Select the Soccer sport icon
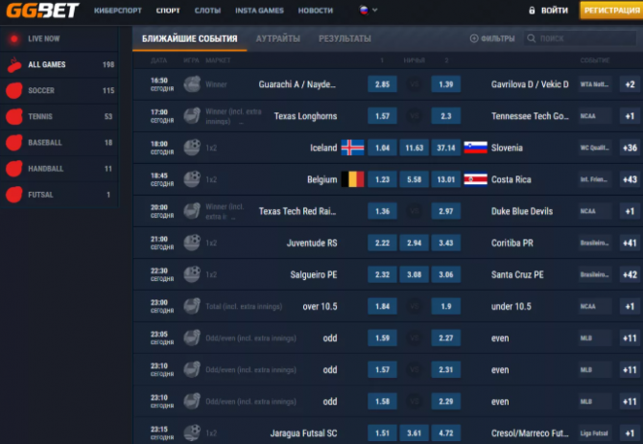 pos(14,90)
